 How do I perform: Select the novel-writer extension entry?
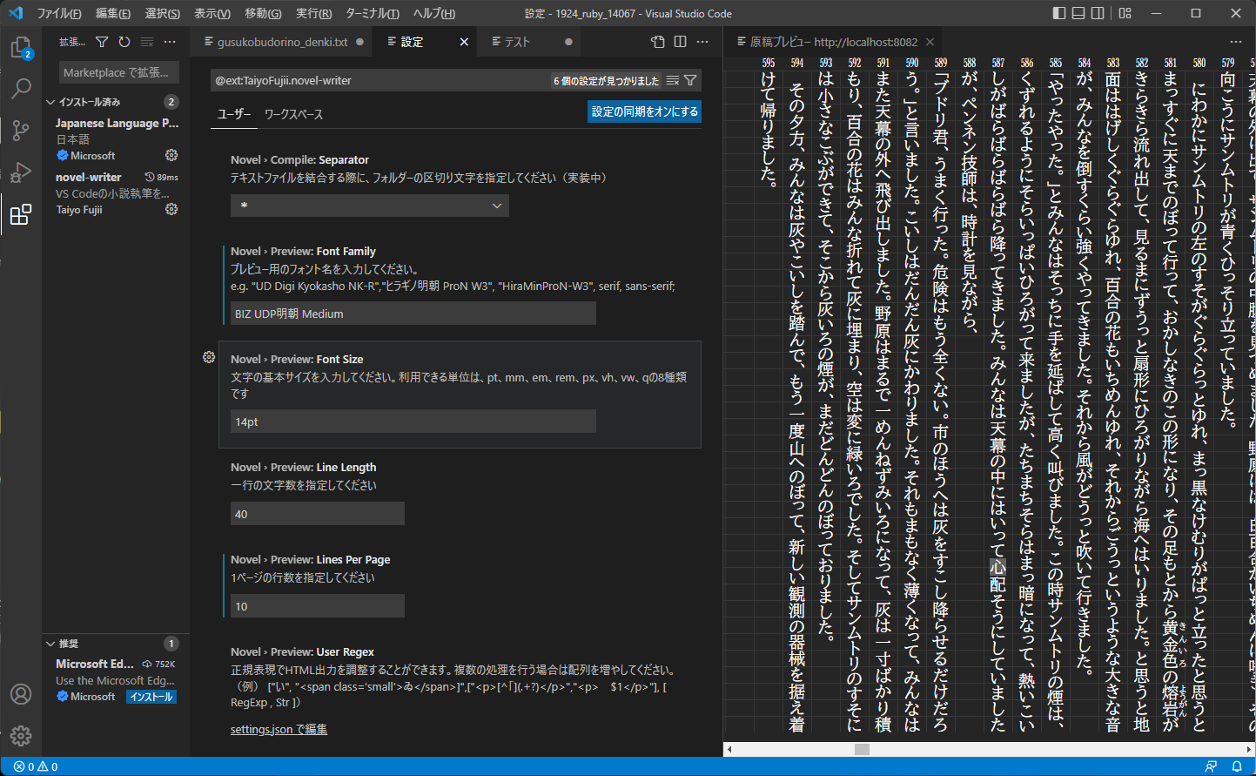pos(117,193)
